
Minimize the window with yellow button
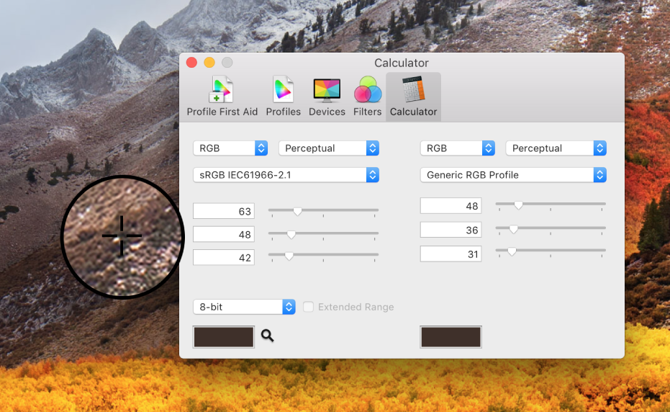(x=209, y=63)
